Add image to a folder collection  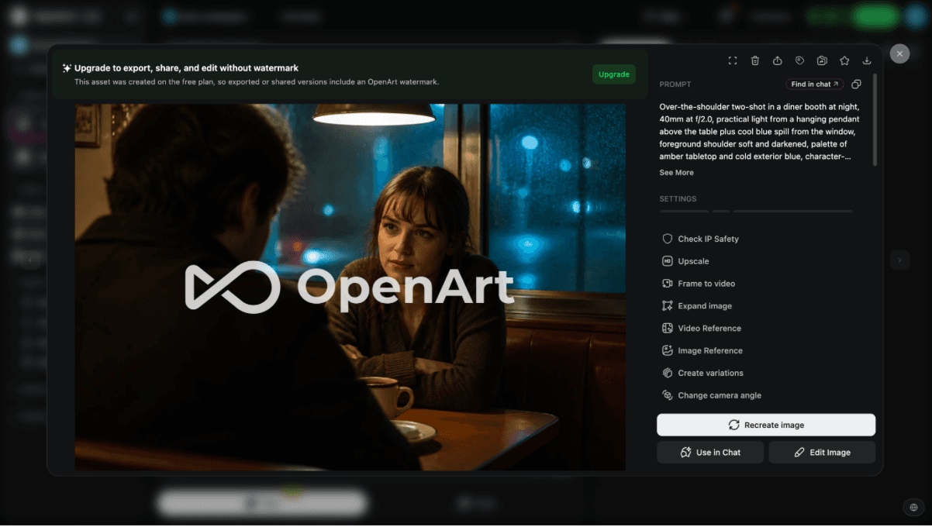822,60
